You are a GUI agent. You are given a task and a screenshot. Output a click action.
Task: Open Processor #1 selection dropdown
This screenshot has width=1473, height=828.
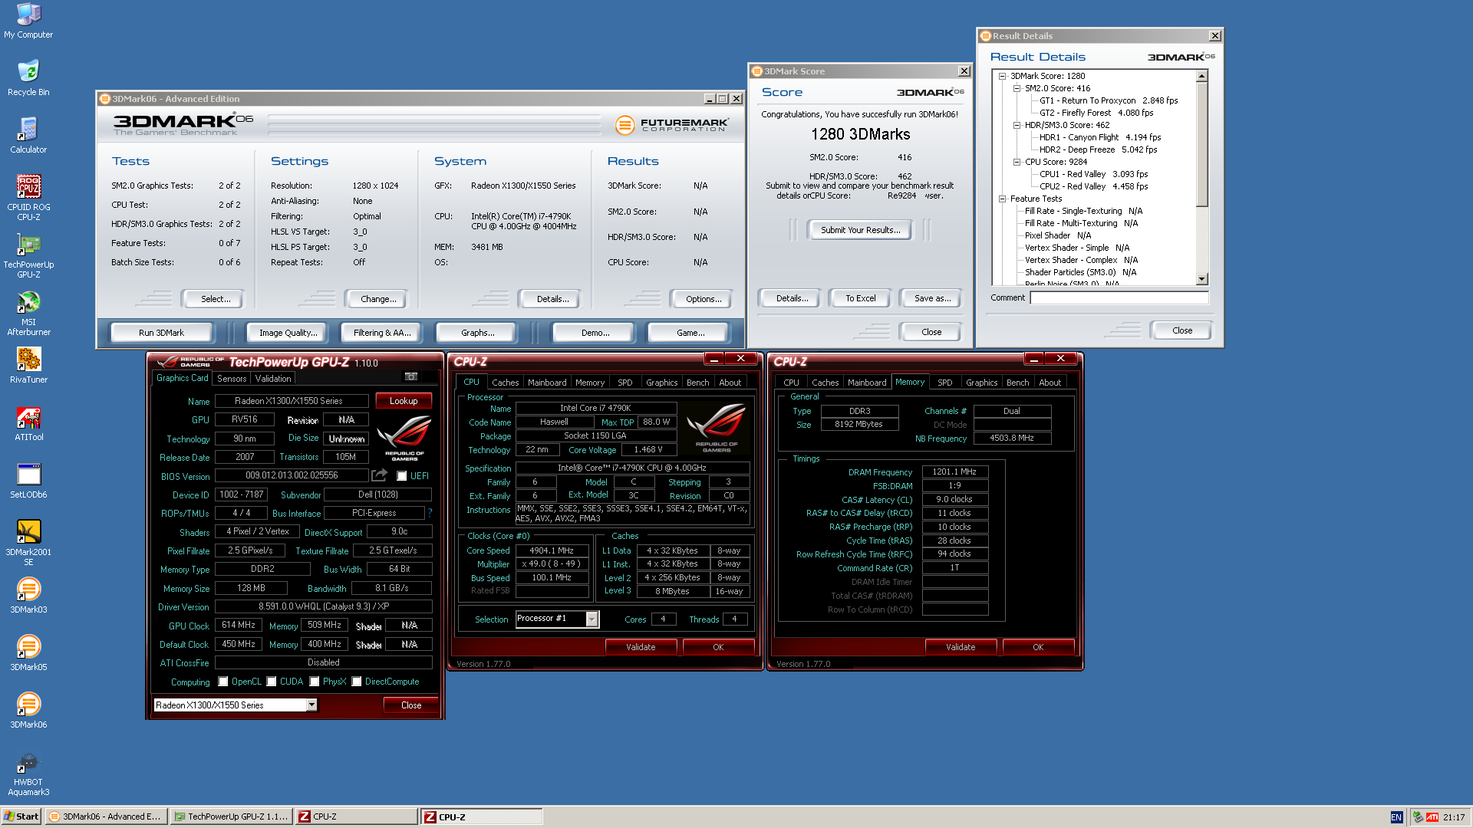(592, 619)
